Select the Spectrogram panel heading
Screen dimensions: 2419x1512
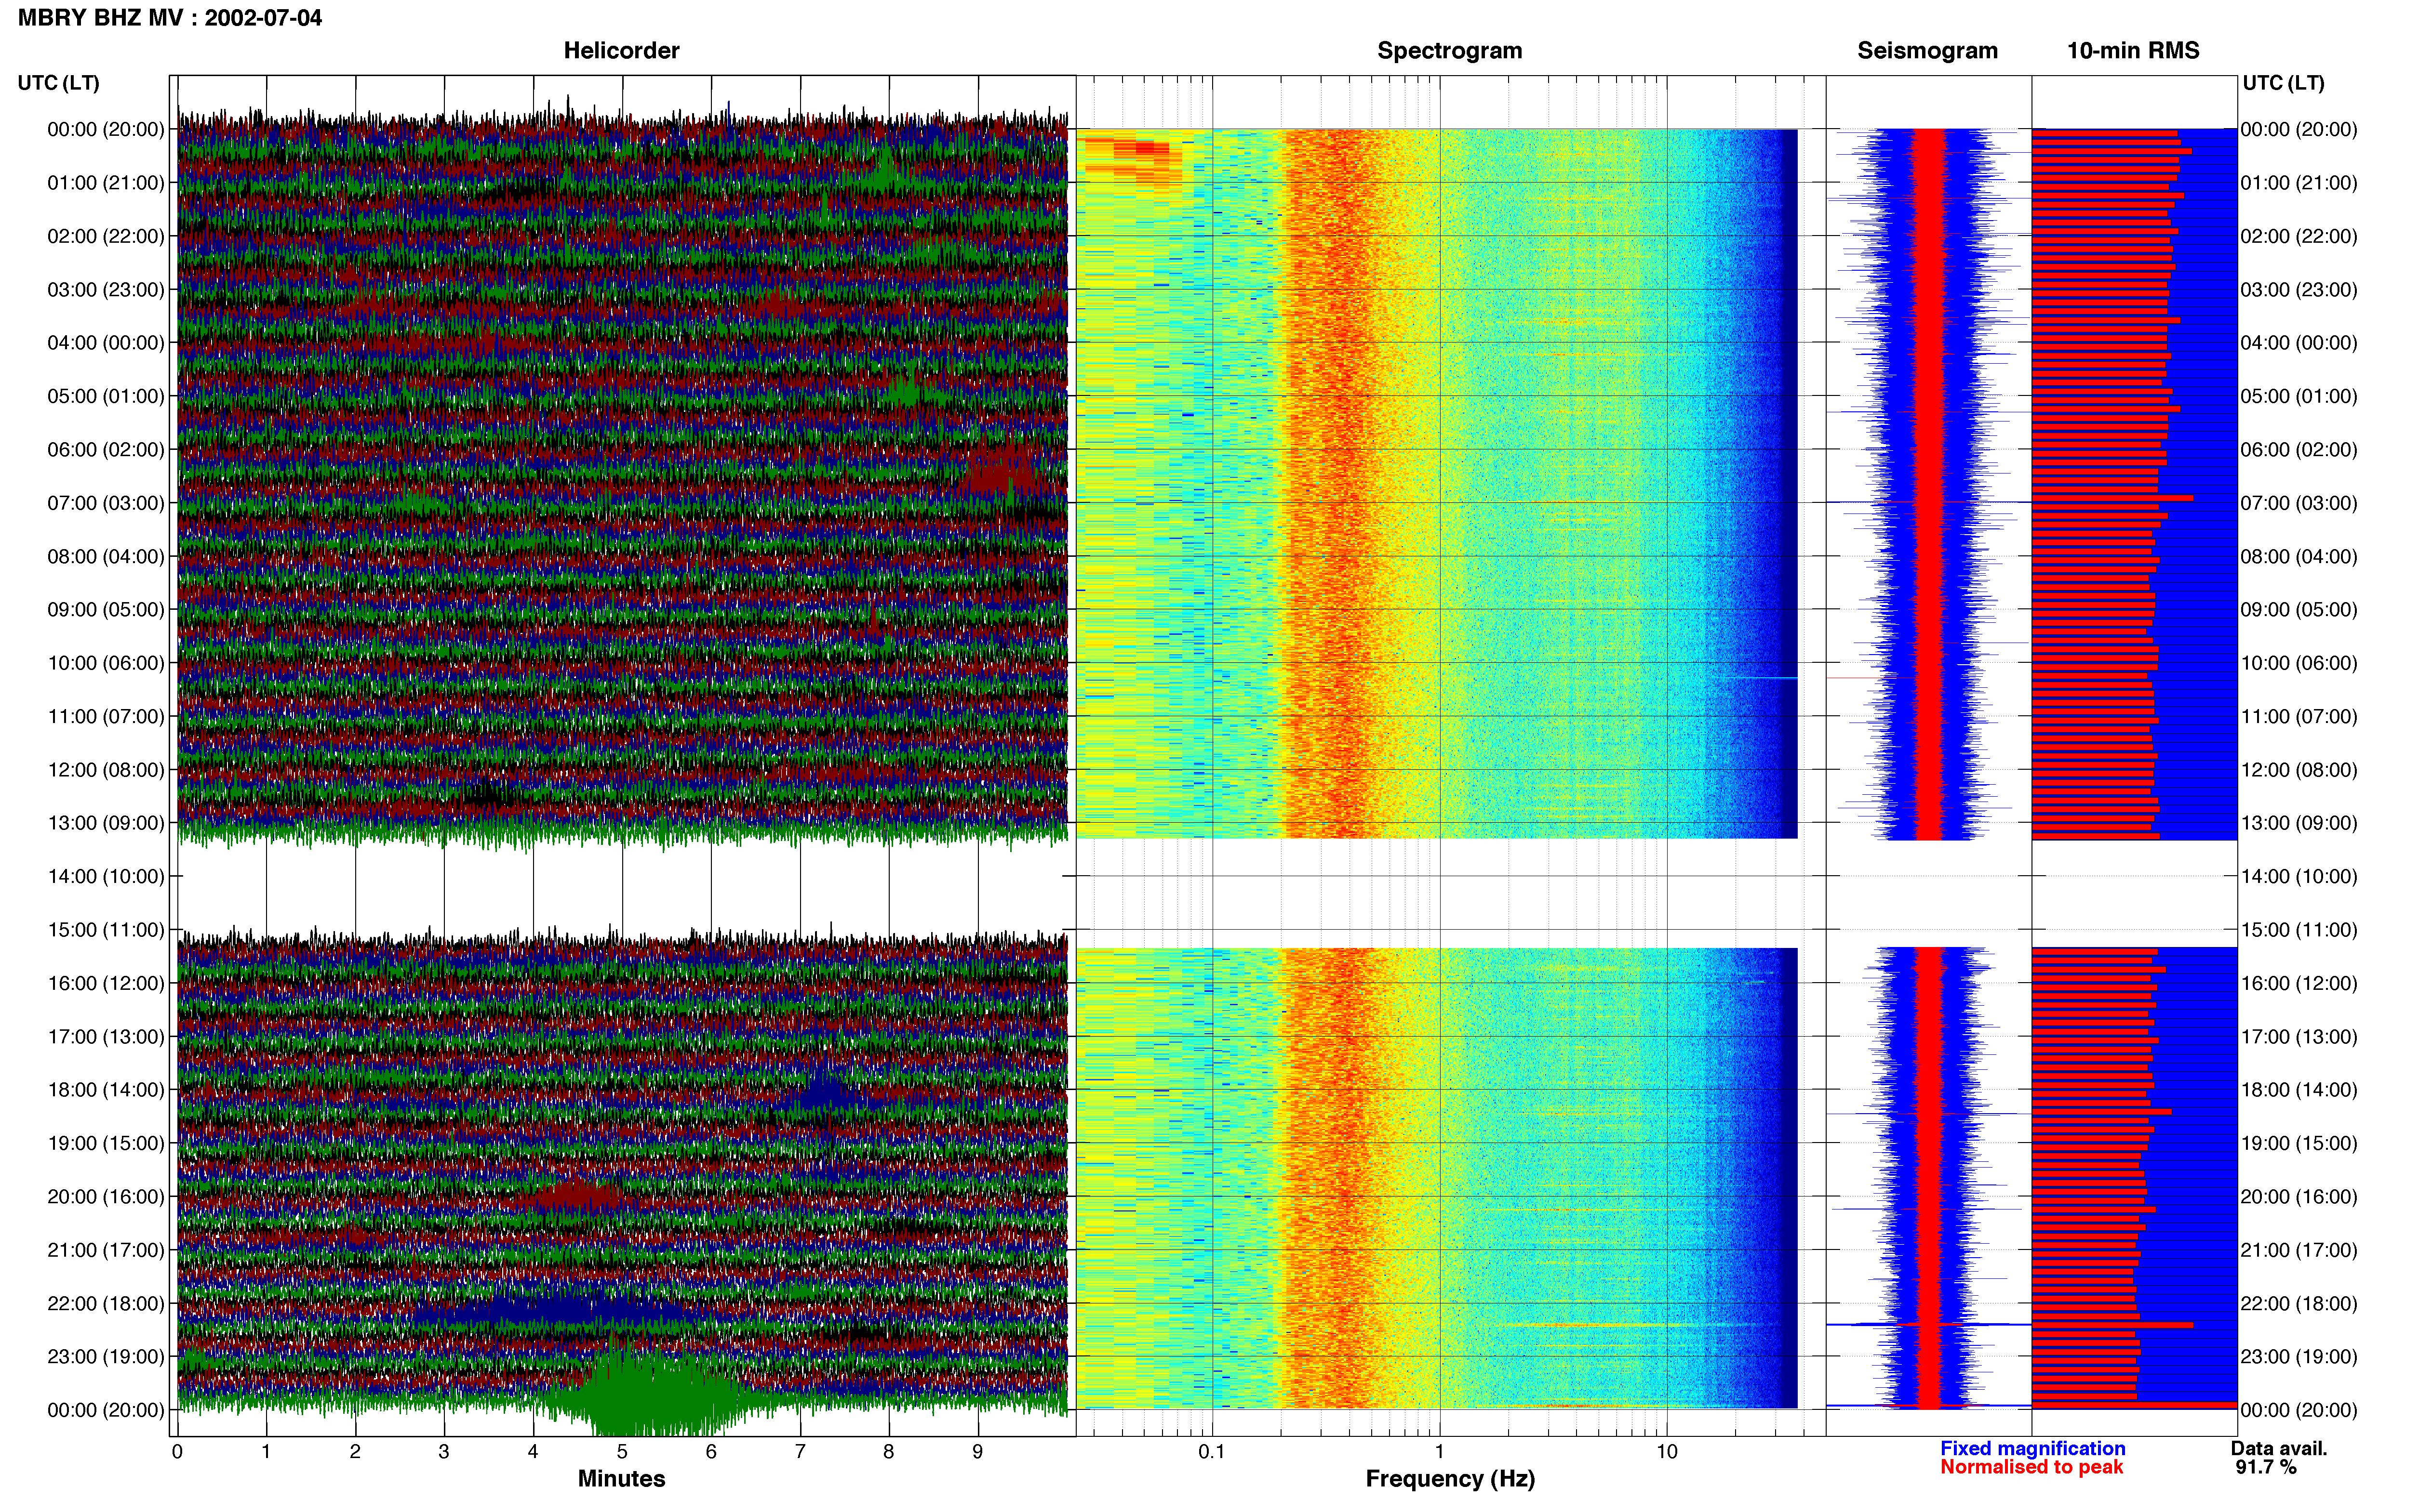tap(1450, 51)
